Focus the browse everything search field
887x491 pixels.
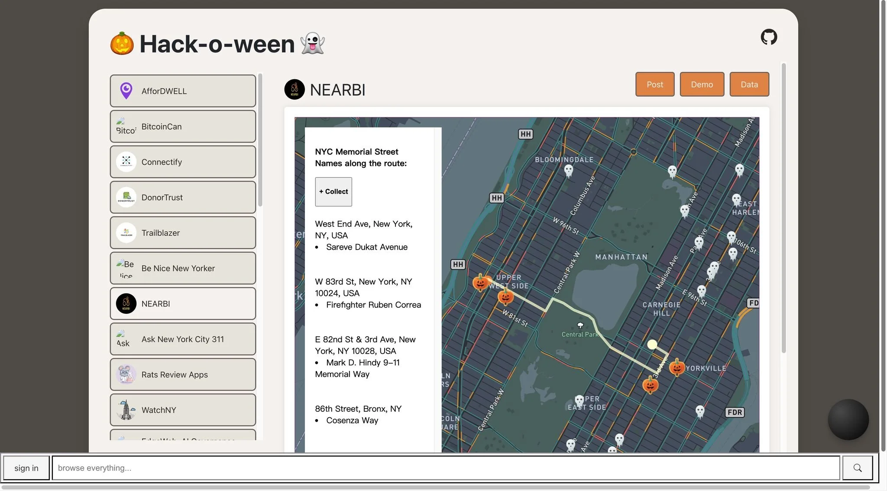click(445, 468)
